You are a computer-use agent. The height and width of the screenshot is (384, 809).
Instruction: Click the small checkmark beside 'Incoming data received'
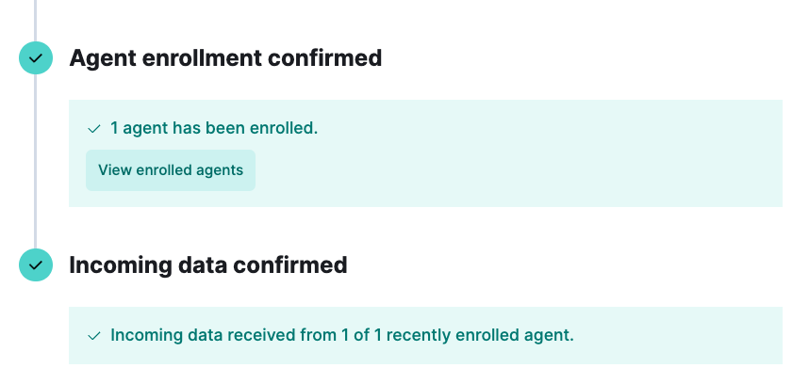tap(94, 336)
